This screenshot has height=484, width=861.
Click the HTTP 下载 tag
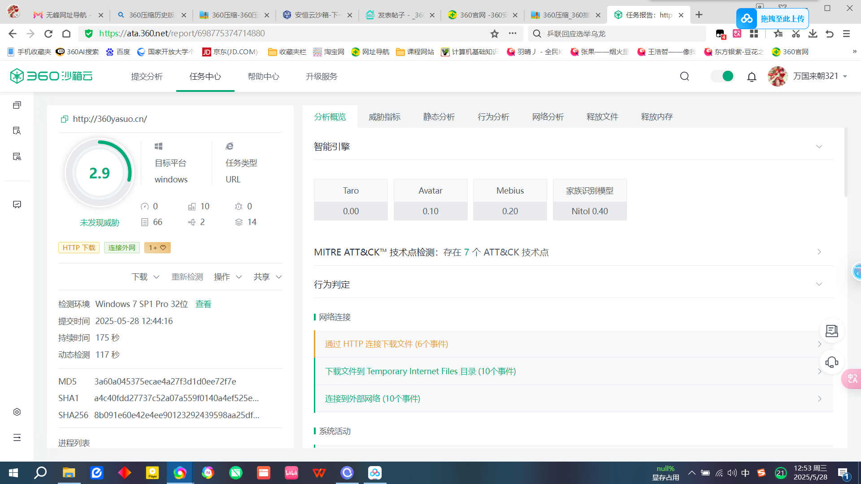tap(79, 247)
